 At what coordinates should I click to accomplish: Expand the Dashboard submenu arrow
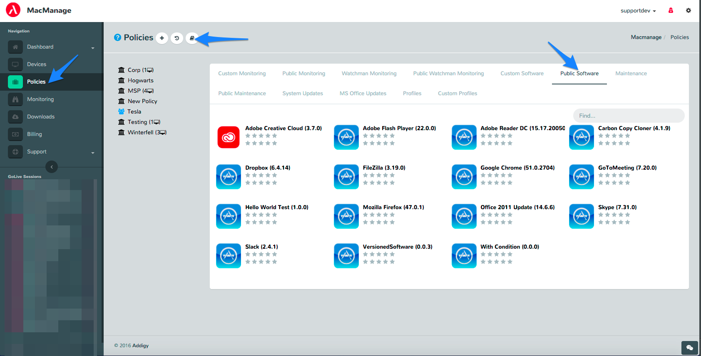pos(93,48)
